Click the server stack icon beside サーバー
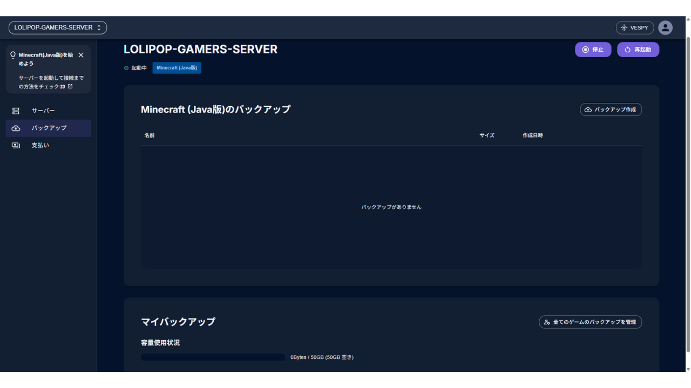The image size is (691, 388). coord(16,110)
